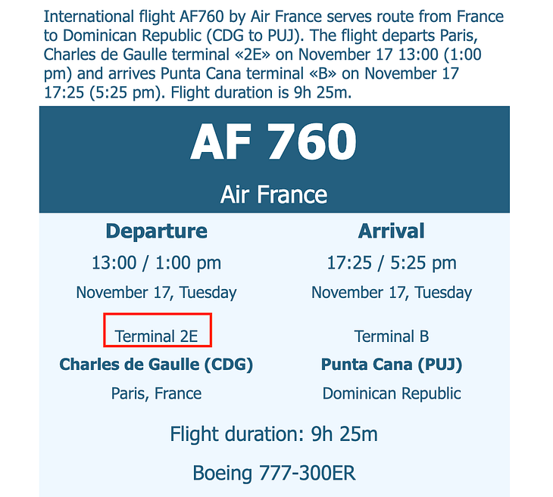The image size is (553, 497).
Task: Click the Paris, France departure city
Action: [156, 393]
